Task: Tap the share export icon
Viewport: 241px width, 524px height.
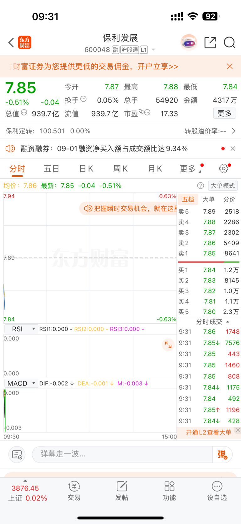Action: tap(210, 42)
